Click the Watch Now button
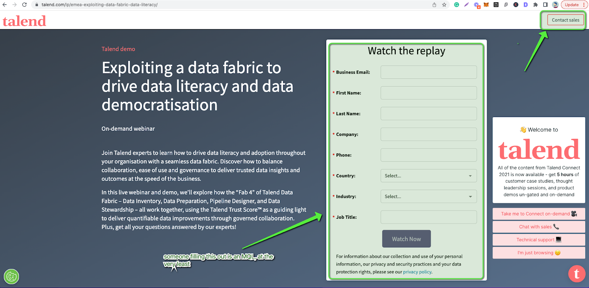 406,239
